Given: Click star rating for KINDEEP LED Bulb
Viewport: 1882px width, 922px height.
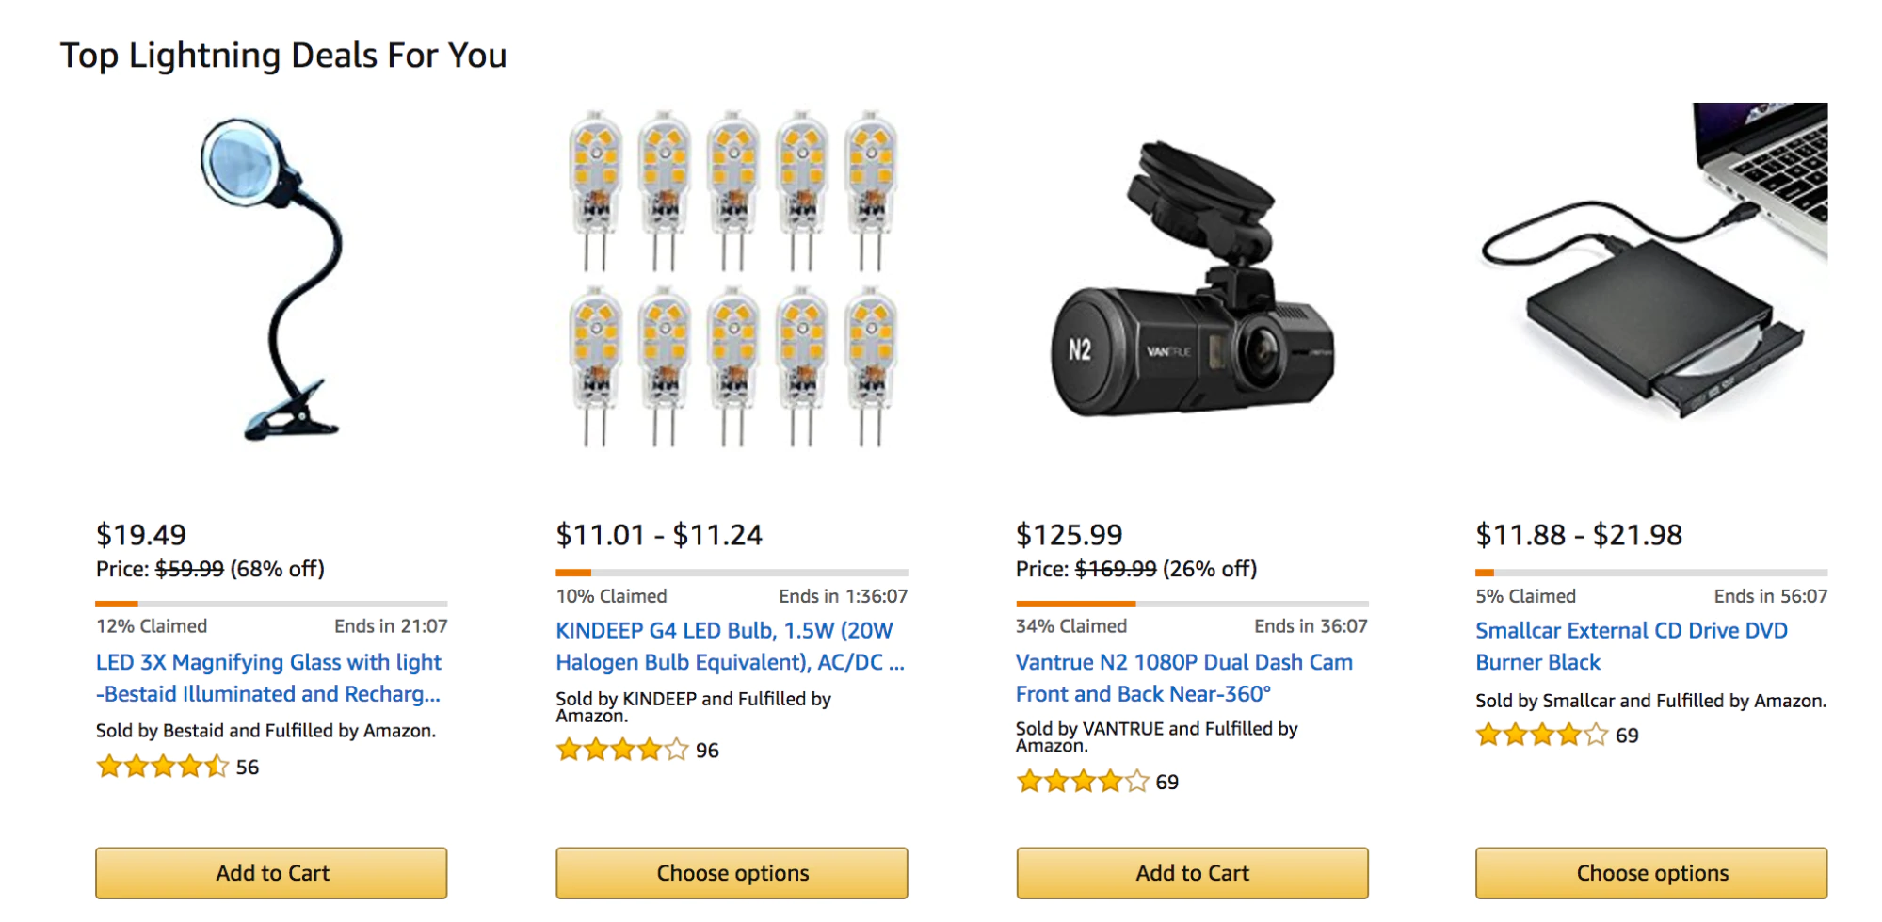Looking at the screenshot, I should (x=622, y=750).
